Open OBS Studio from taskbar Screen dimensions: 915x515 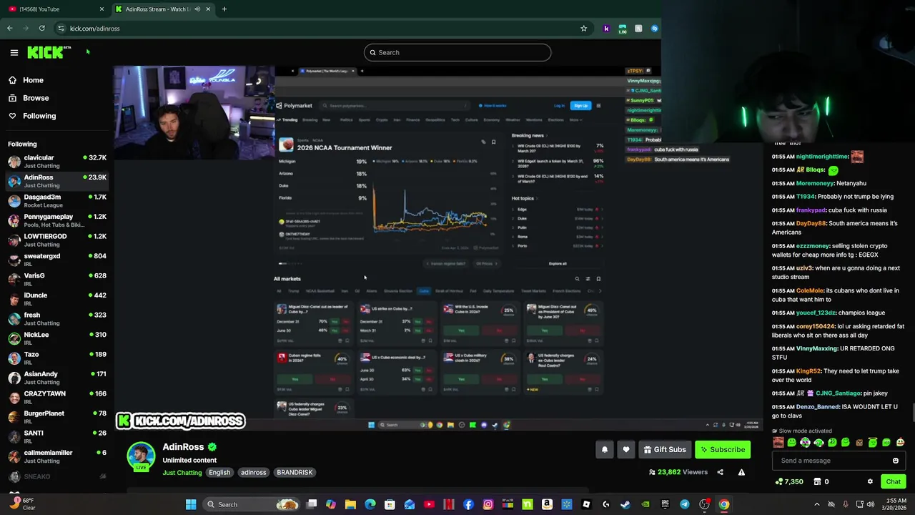point(704,504)
